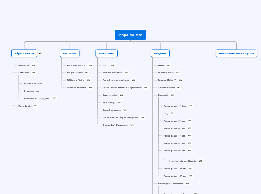Screen dimensions: 261x194
Task: Click the Wix link icon beside Página Inicial
Action: point(40,53)
